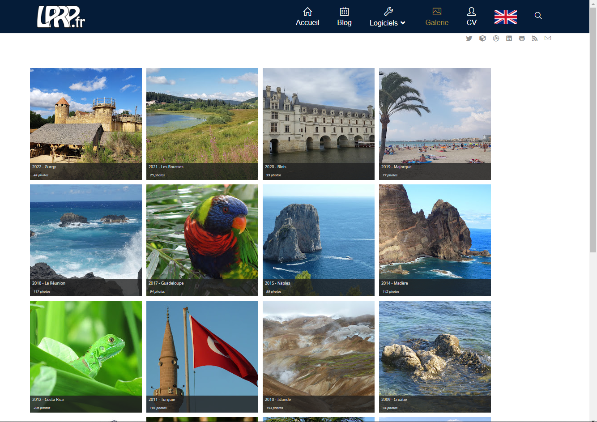Open the 2015 - Naples album

click(319, 240)
